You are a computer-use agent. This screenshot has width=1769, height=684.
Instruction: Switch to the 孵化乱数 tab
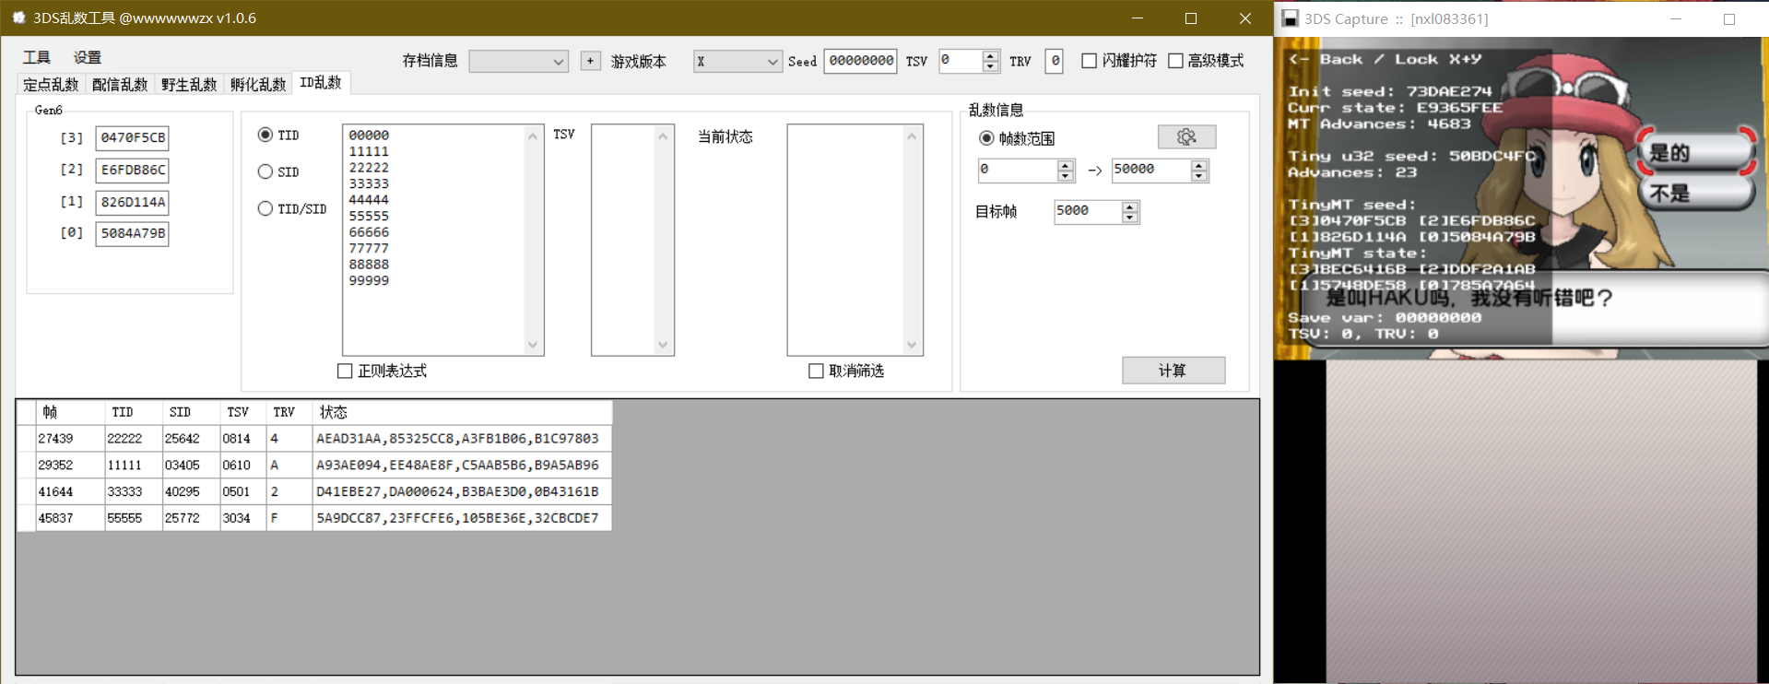click(x=258, y=85)
